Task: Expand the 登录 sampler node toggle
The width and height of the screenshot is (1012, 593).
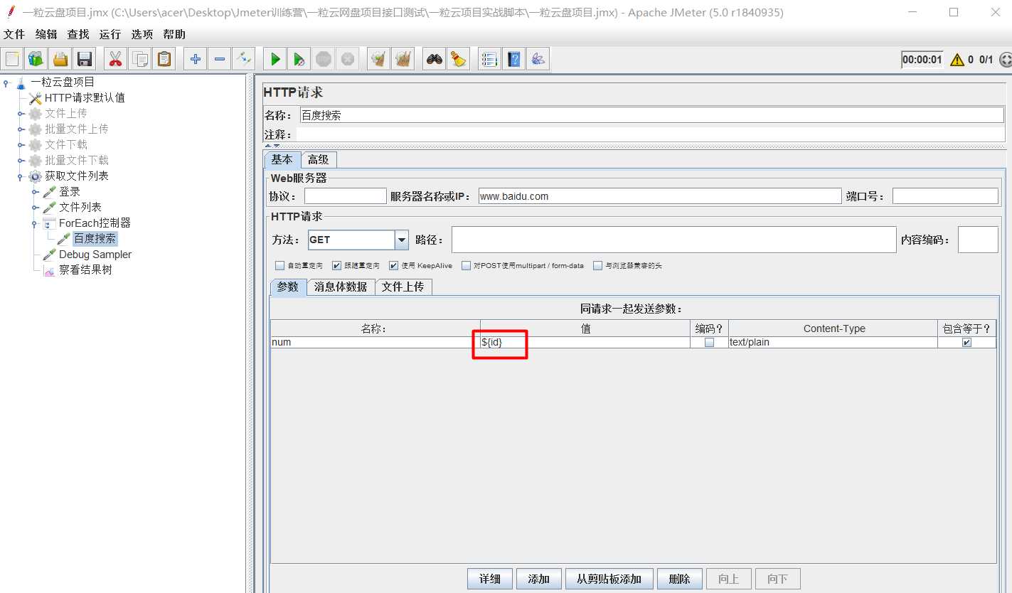Action: (35, 192)
